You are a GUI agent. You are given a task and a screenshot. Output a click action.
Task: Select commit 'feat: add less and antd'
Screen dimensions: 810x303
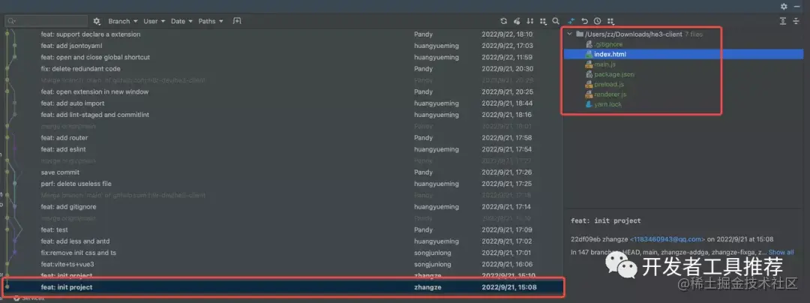[x=75, y=241]
